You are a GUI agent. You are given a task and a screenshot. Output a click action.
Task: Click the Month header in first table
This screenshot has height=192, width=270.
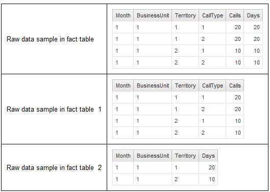pos(123,15)
